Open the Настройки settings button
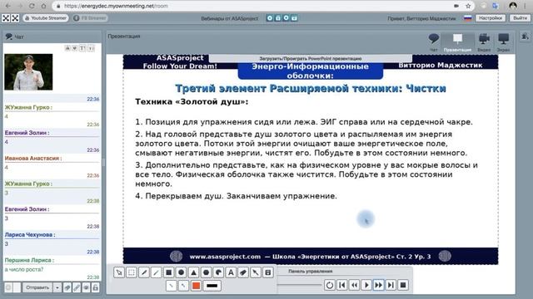 point(491,18)
